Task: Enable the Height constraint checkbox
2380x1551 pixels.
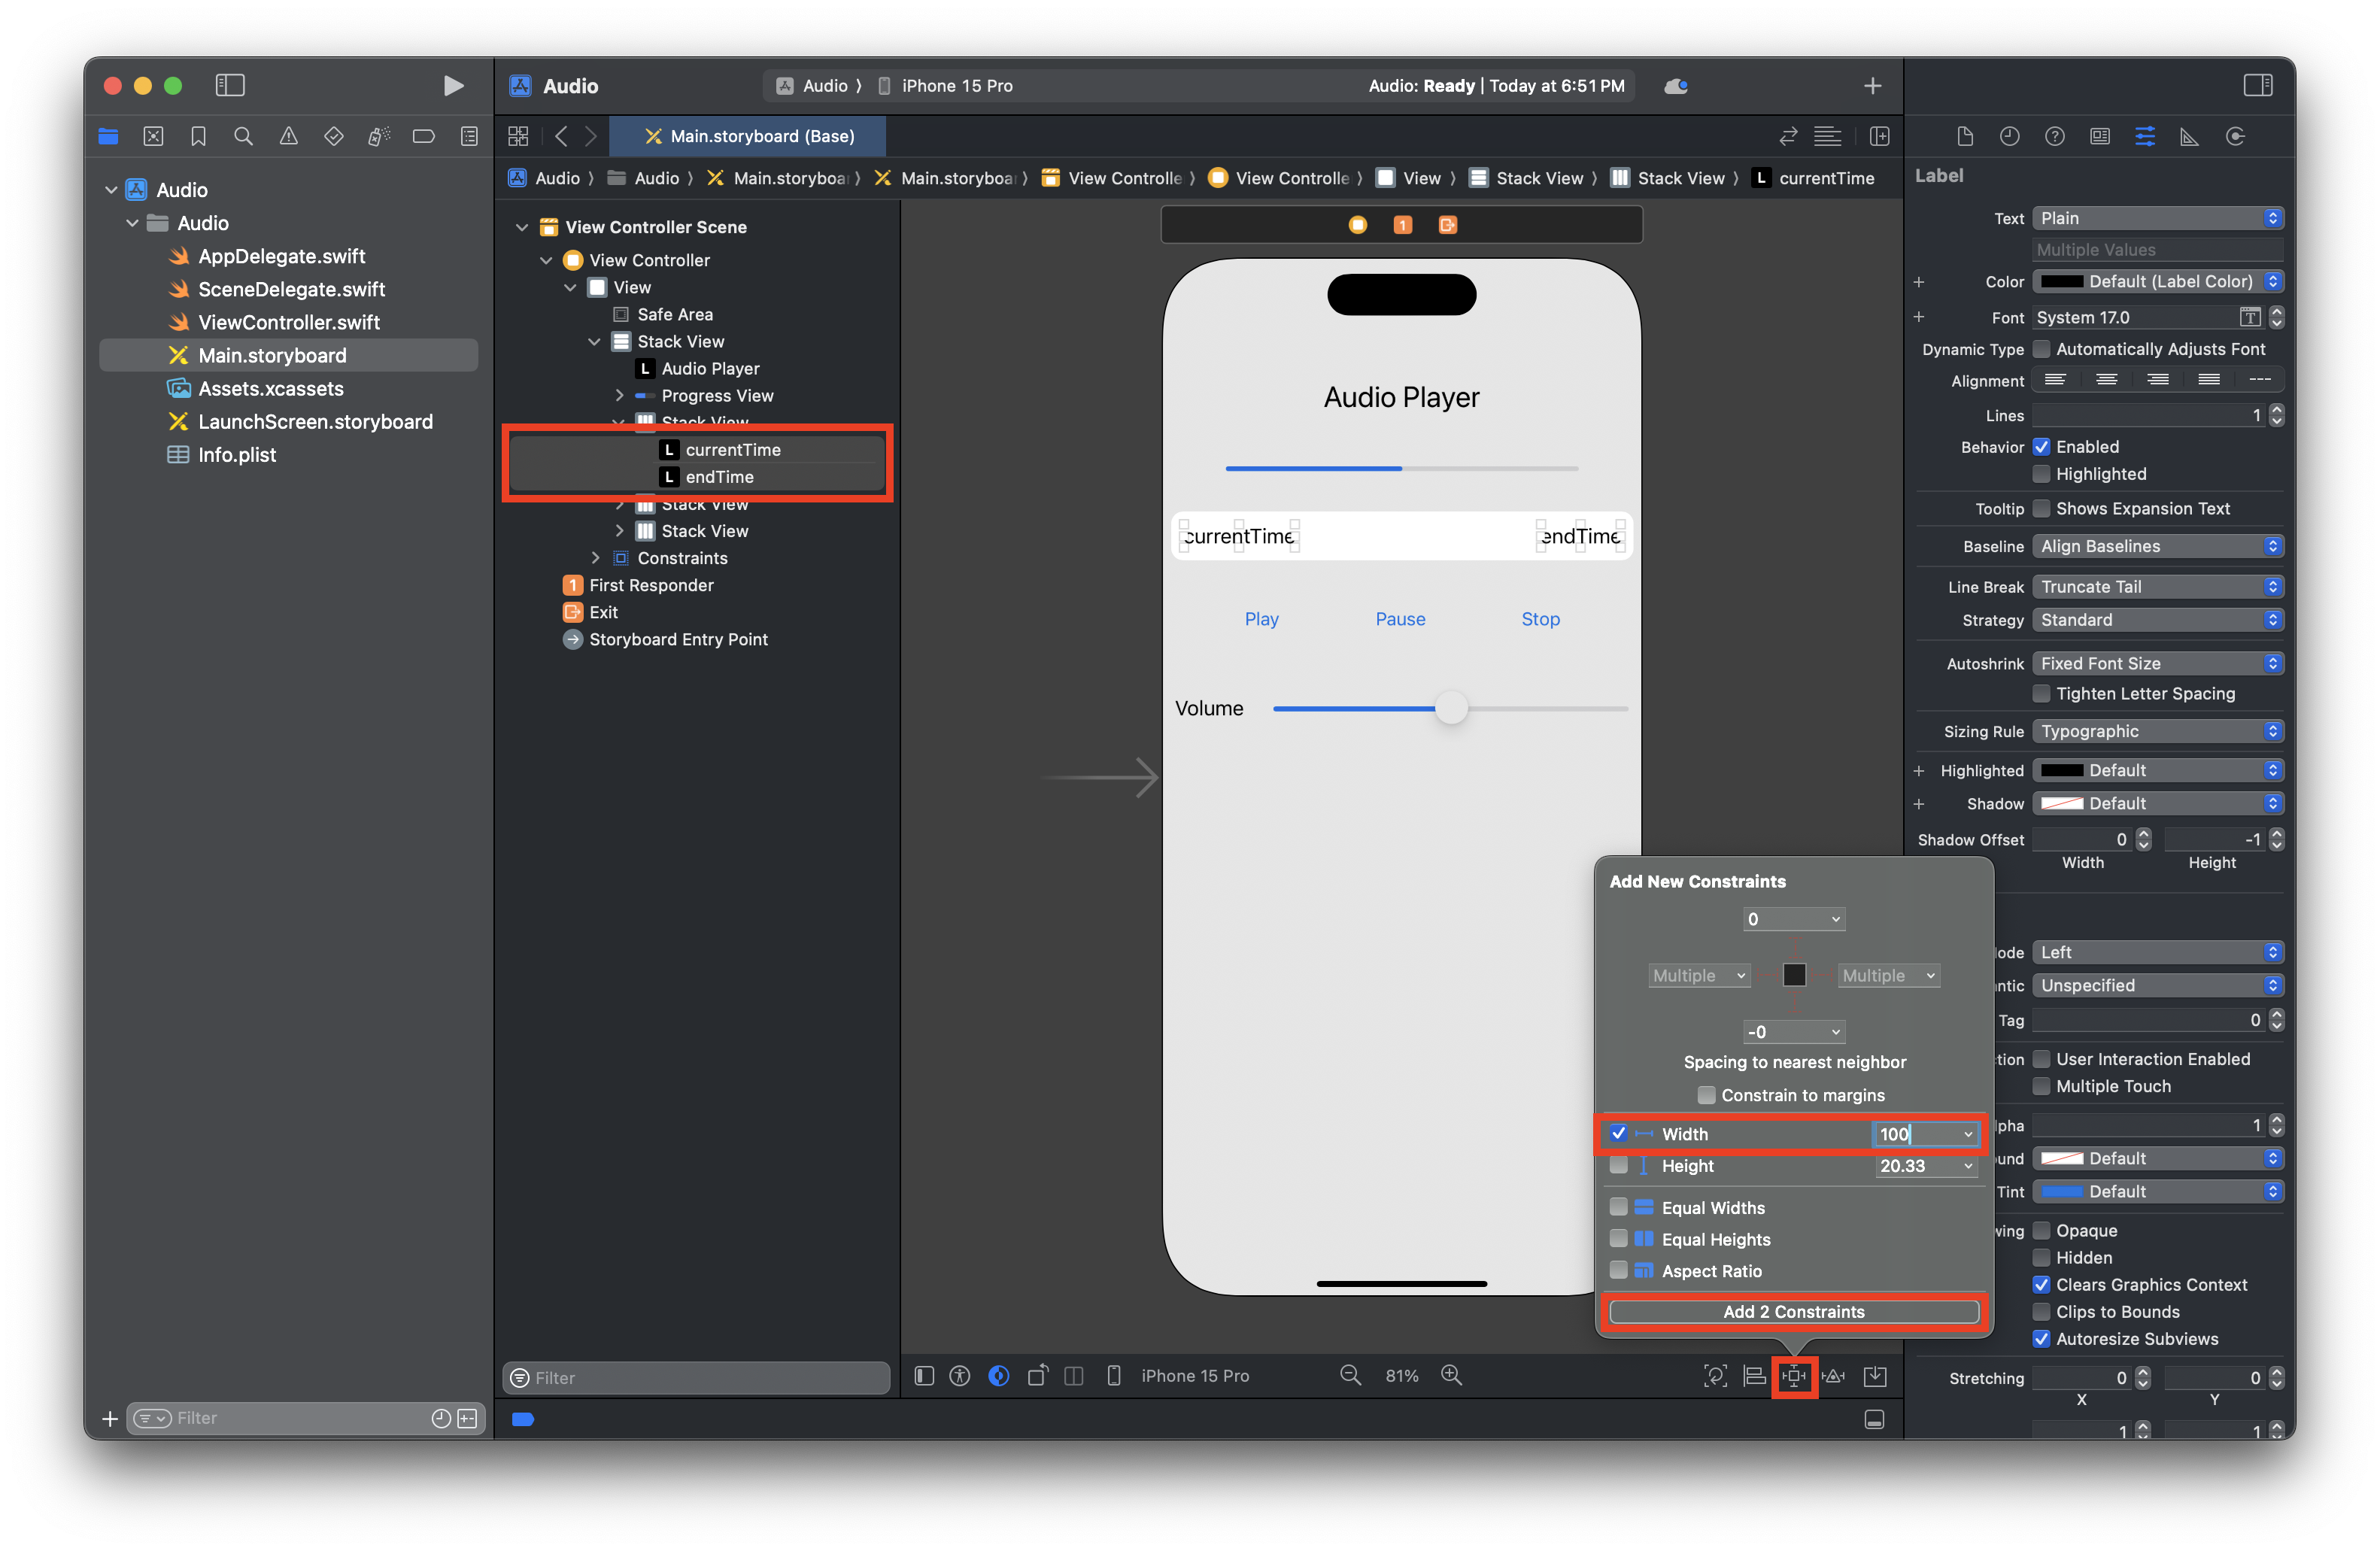Action: coord(1618,1166)
